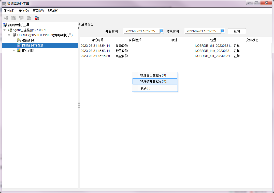
Task: Open the 结束时间 calendar picker
Action: (x=223, y=31)
